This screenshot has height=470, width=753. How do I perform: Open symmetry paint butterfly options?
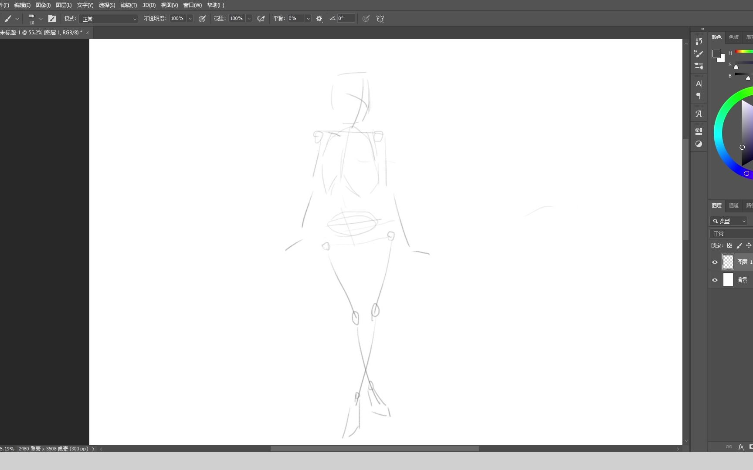click(380, 19)
